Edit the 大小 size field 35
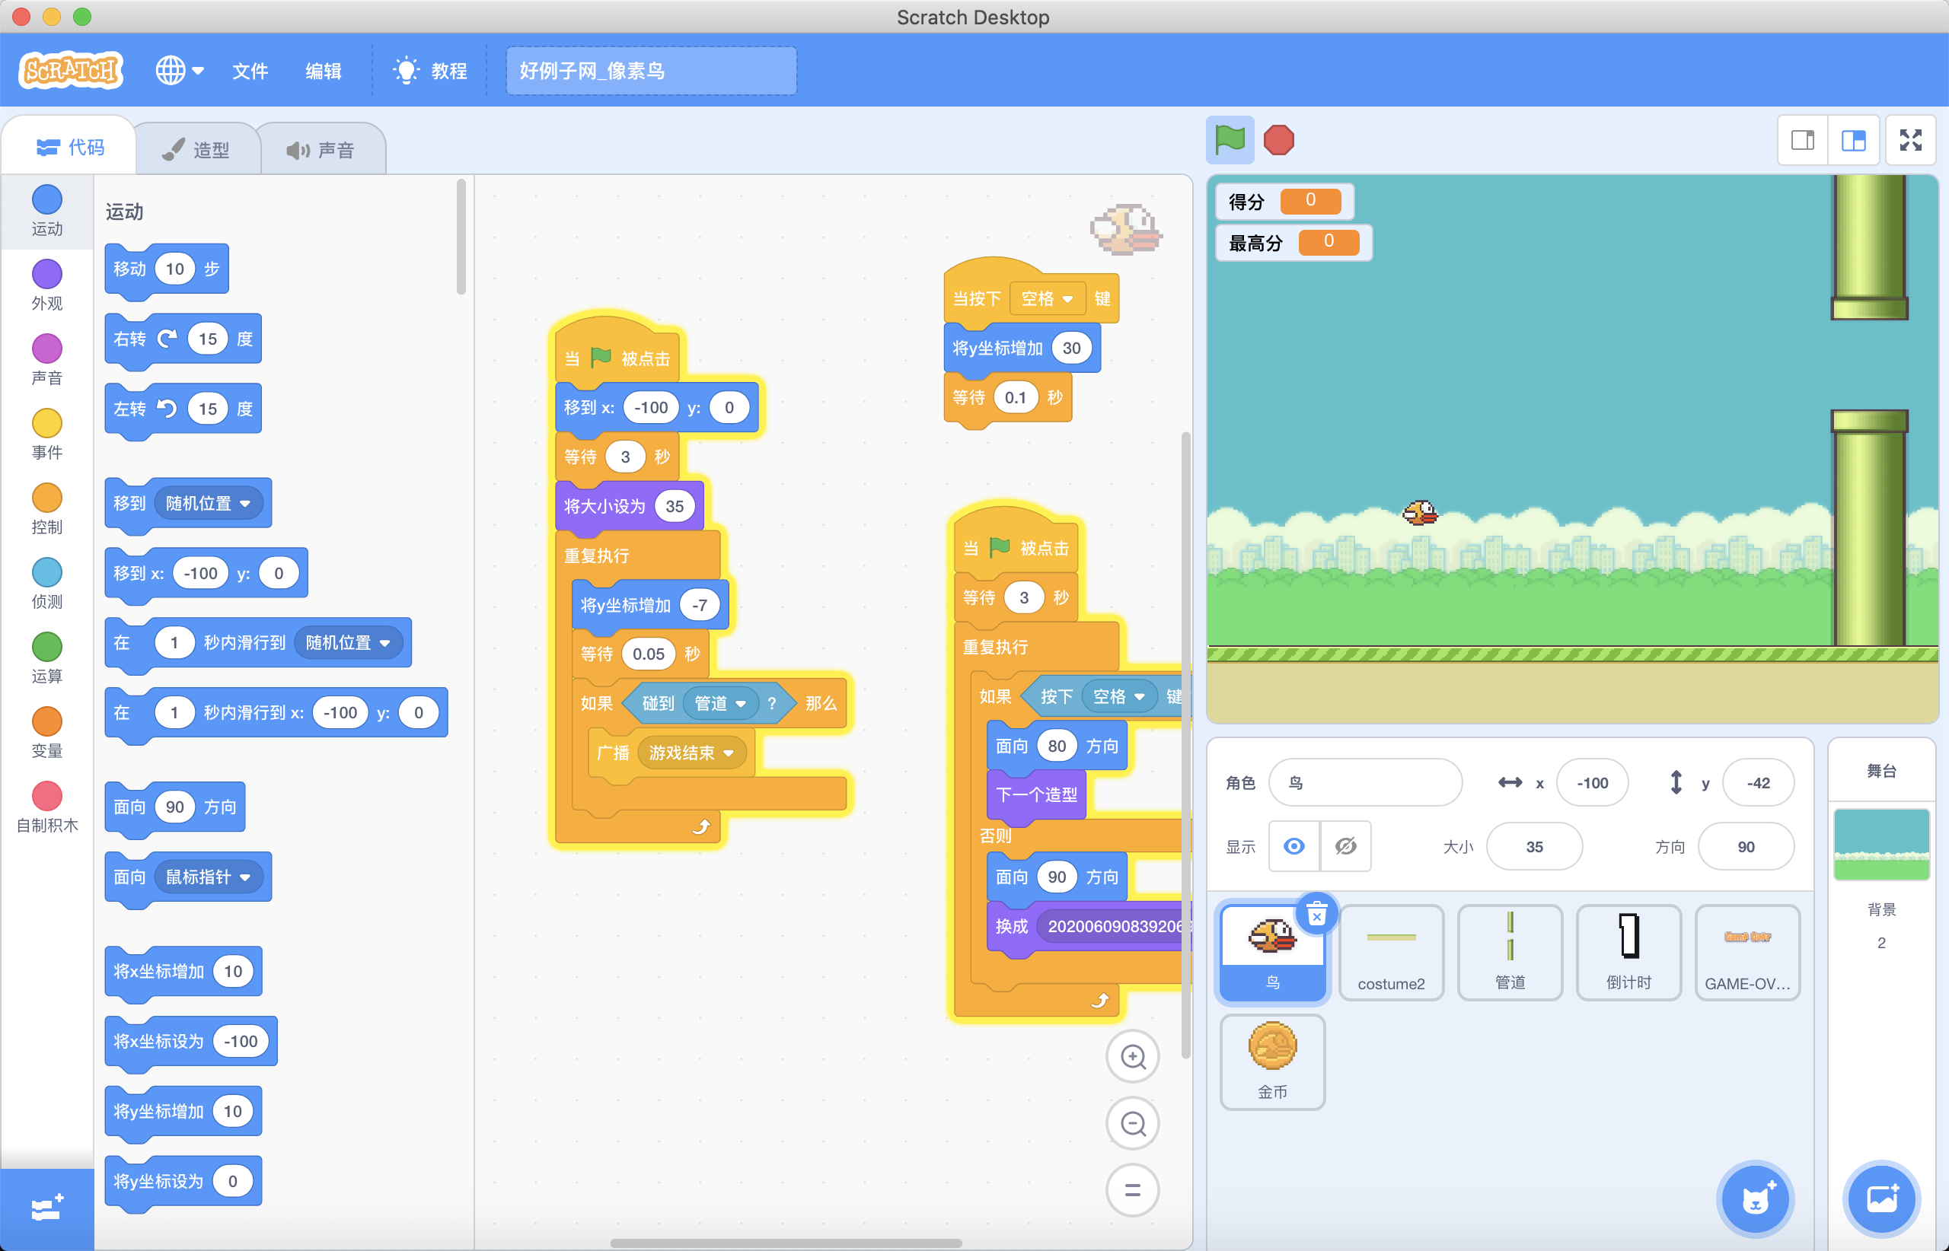Screen dimensions: 1949x1251 point(1533,846)
